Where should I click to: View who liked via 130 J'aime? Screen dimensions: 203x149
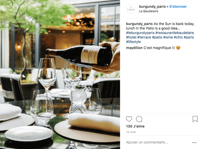point(135,126)
